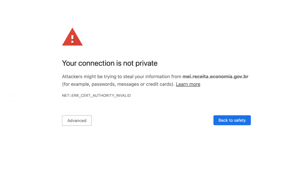
Task: Click the word 'not' in the heading
Action: click(x=128, y=63)
